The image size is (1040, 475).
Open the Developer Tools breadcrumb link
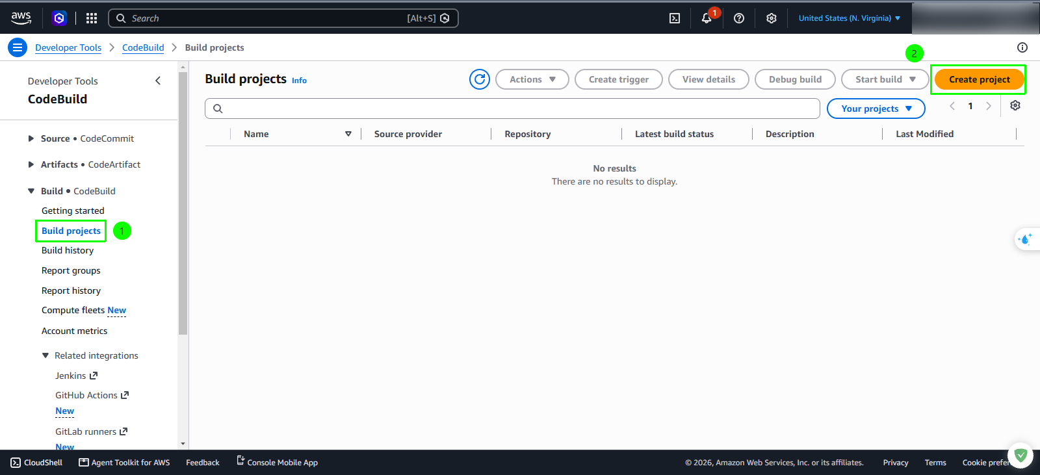coord(68,47)
